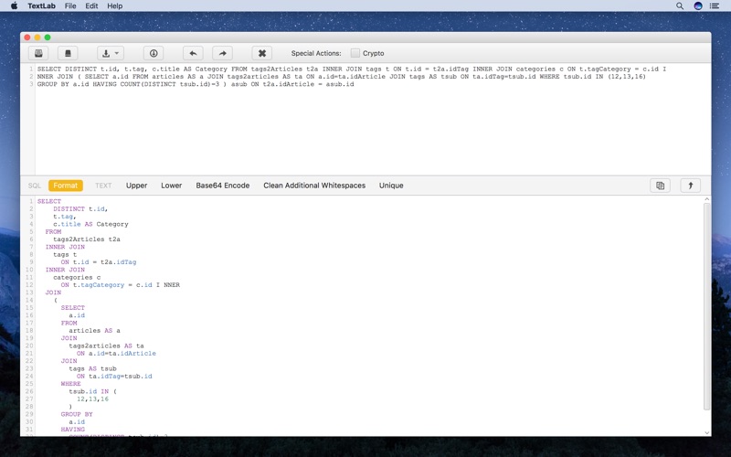
Task: Open the File menu
Action: click(69, 5)
